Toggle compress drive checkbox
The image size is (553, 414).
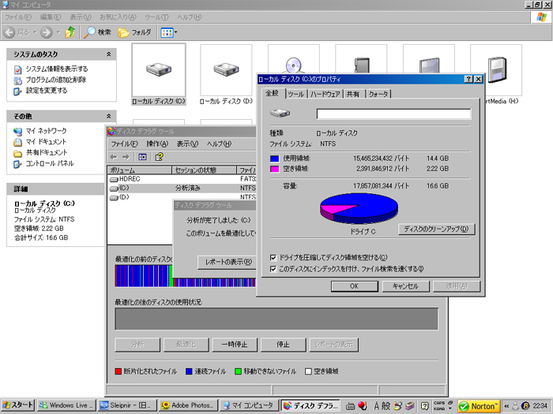(273, 258)
